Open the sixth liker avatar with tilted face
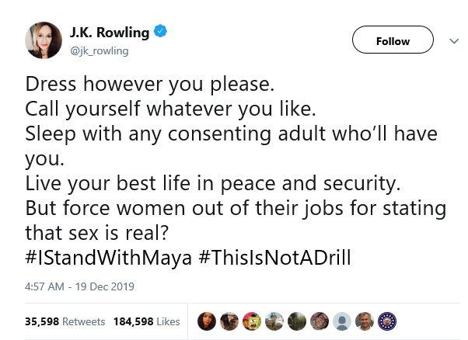 pyautogui.click(x=320, y=321)
